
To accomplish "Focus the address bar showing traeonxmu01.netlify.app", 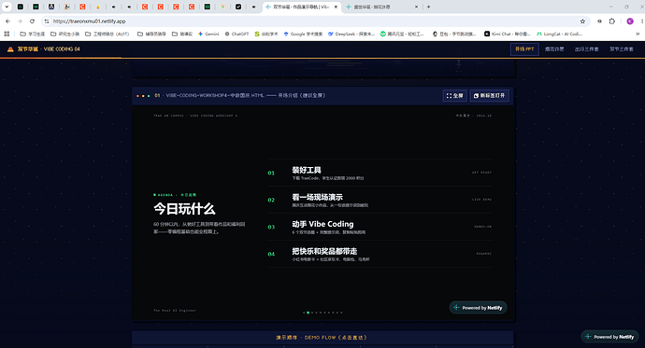I will [x=312, y=21].
